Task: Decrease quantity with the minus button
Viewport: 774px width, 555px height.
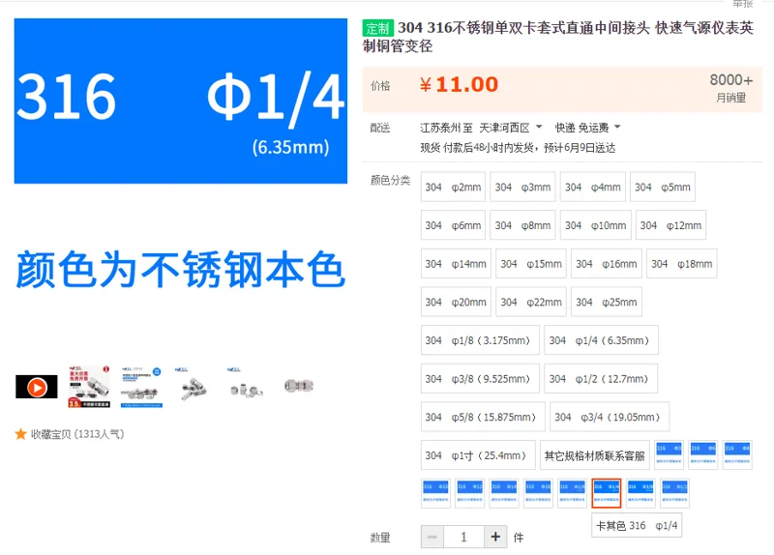Action: [x=432, y=537]
